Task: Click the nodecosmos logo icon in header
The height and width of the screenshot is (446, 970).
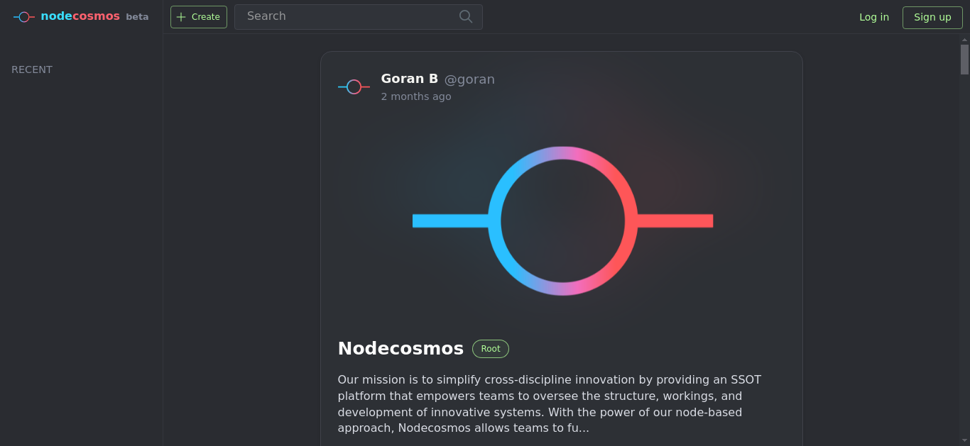Action: [24, 17]
